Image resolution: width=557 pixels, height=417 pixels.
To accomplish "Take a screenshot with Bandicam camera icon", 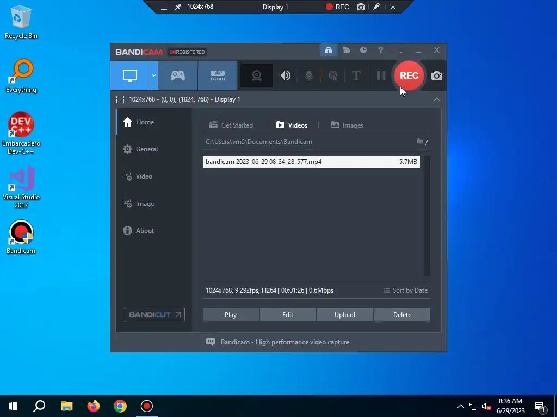I will tap(437, 75).
